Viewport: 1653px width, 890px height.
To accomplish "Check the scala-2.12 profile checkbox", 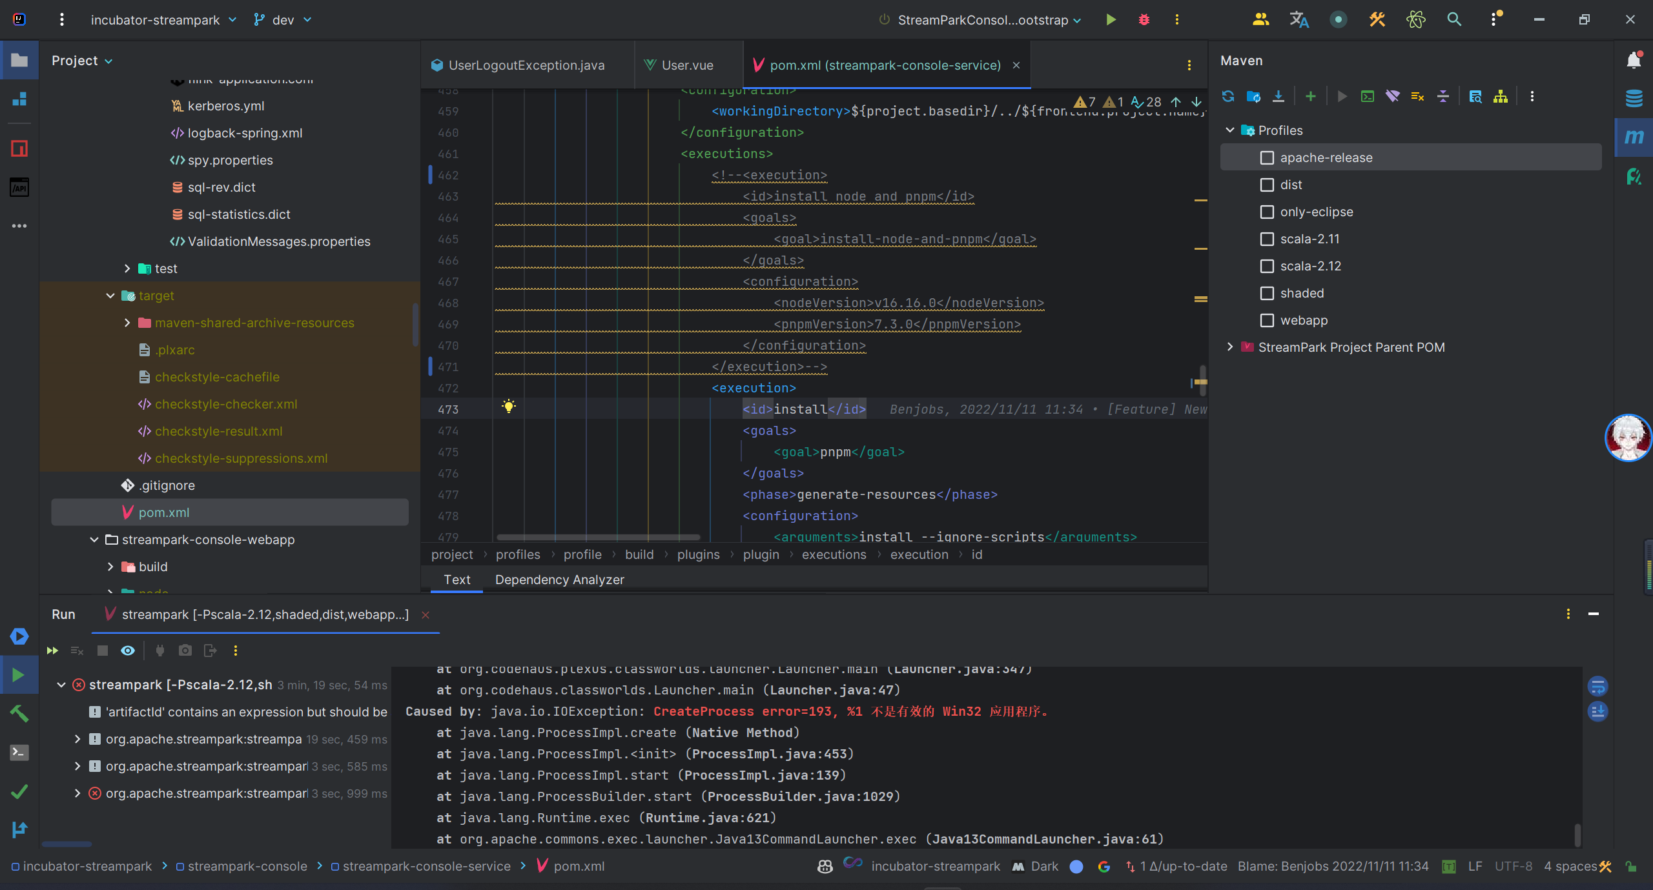I will (x=1267, y=267).
